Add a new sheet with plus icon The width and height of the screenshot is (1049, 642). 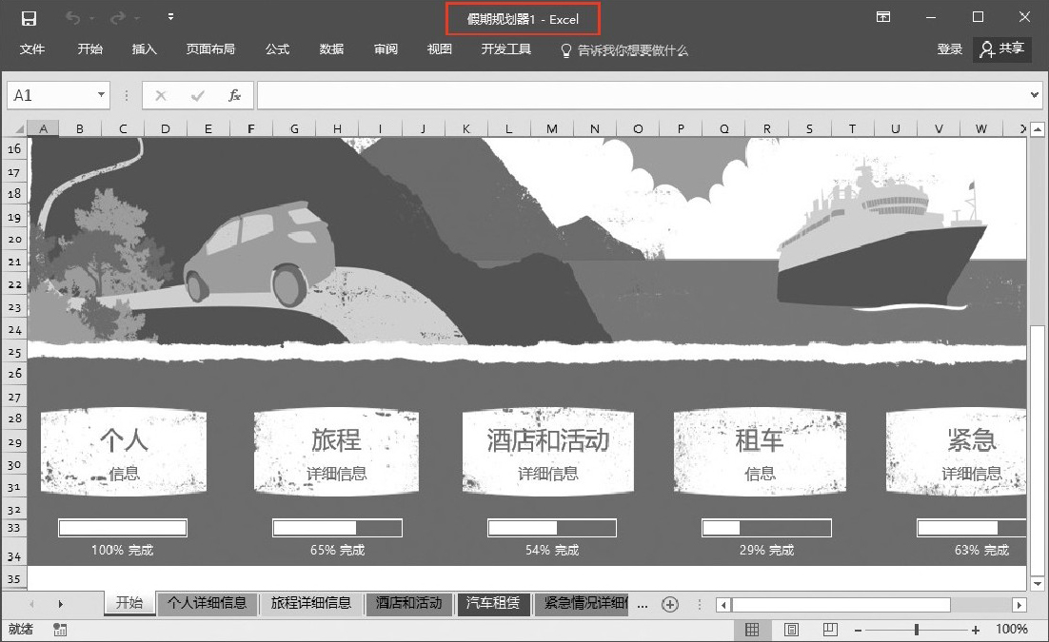tap(670, 604)
